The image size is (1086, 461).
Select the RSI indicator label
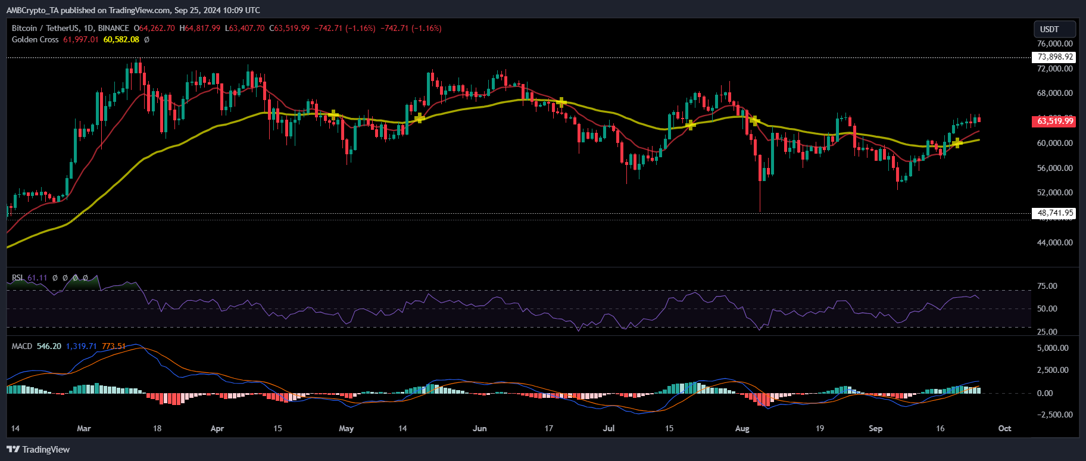(18, 278)
